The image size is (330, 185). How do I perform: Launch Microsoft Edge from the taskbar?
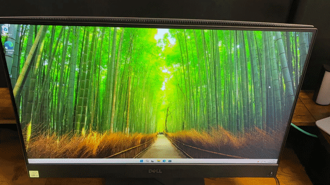coord(164,161)
